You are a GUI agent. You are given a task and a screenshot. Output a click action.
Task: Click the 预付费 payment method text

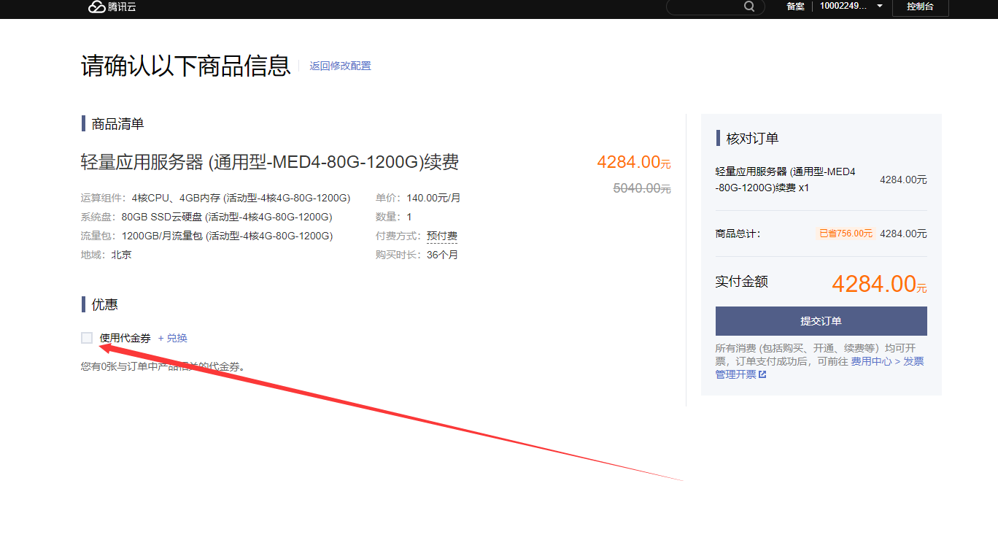point(442,236)
